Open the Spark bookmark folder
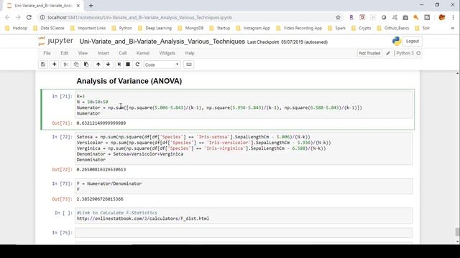Image resolution: width=460 pixels, height=258 pixels. 336,28
